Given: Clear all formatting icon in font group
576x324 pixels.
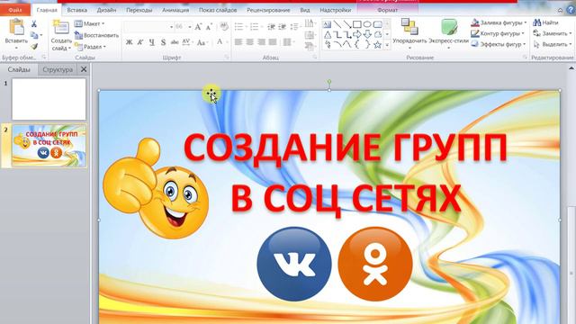Looking at the screenshot, I should tap(223, 26).
